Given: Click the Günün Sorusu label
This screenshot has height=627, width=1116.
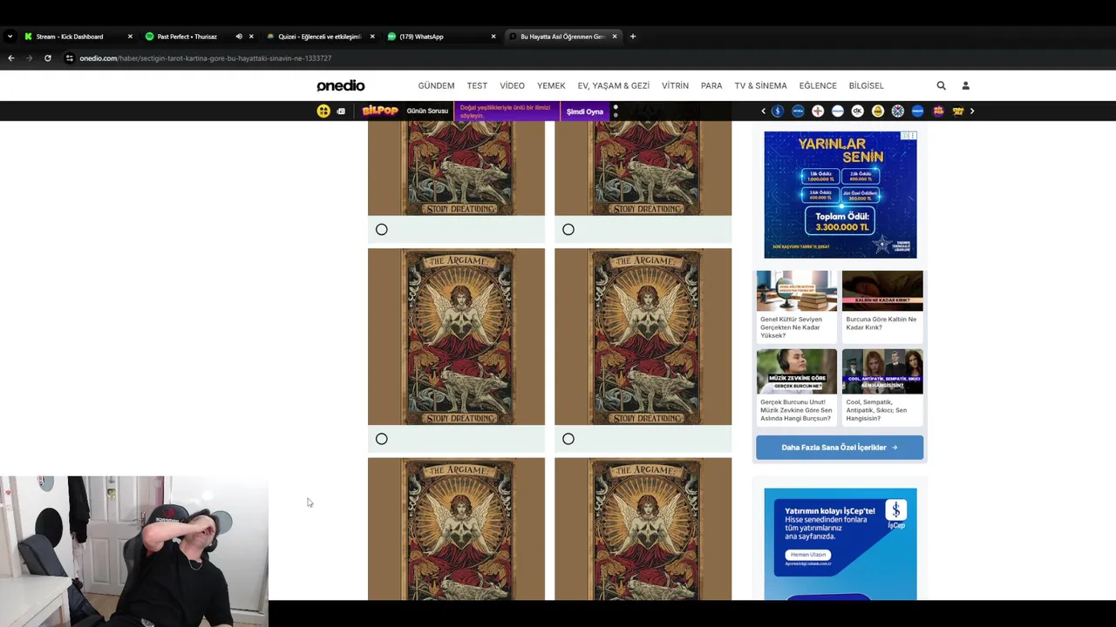Looking at the screenshot, I should point(427,111).
